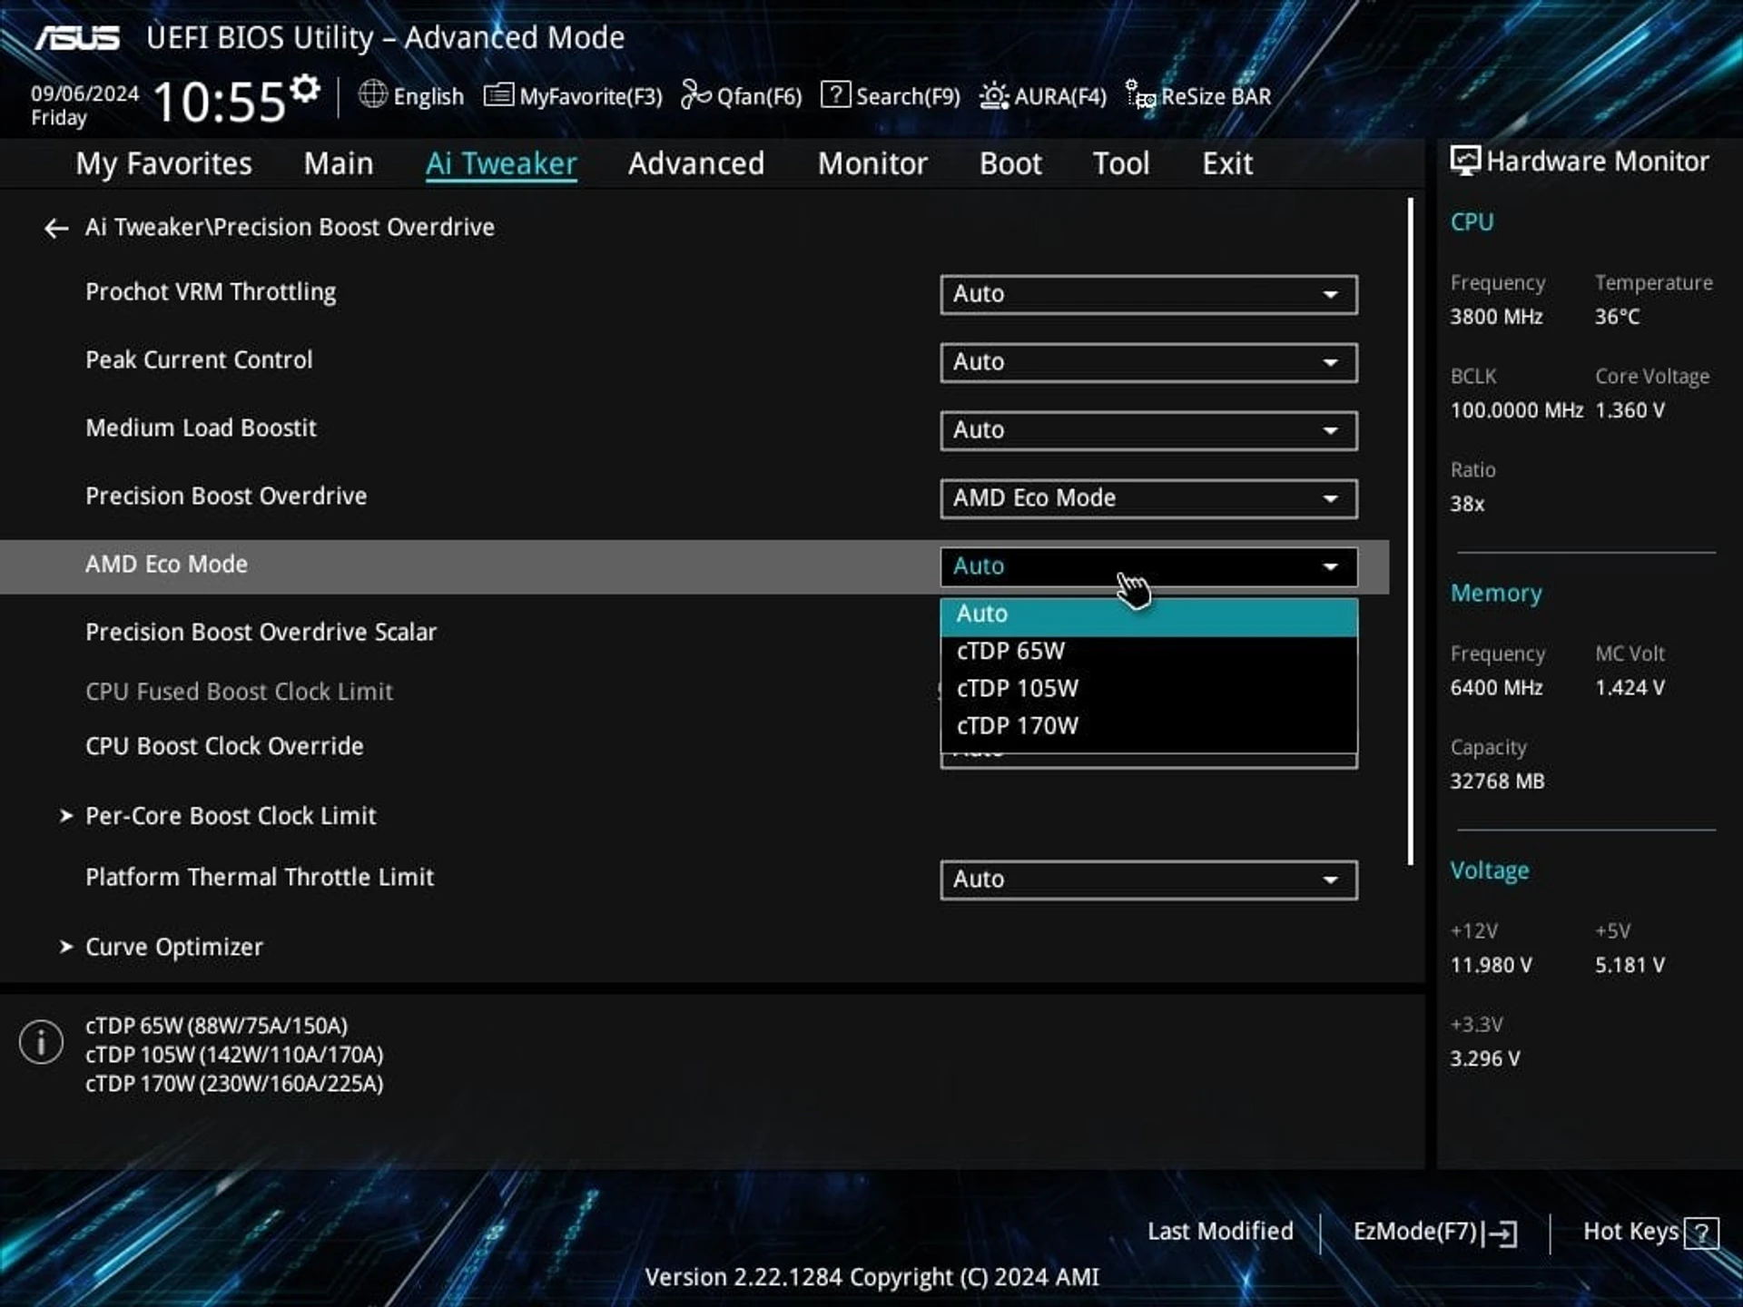Click the 09/06/2024 date text

point(84,93)
